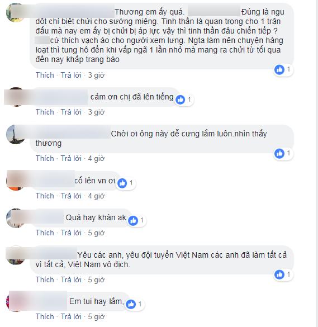Click Thích under 'Chời ơi ông này' comment
The image size is (318, 327).
pyautogui.click(x=45, y=159)
